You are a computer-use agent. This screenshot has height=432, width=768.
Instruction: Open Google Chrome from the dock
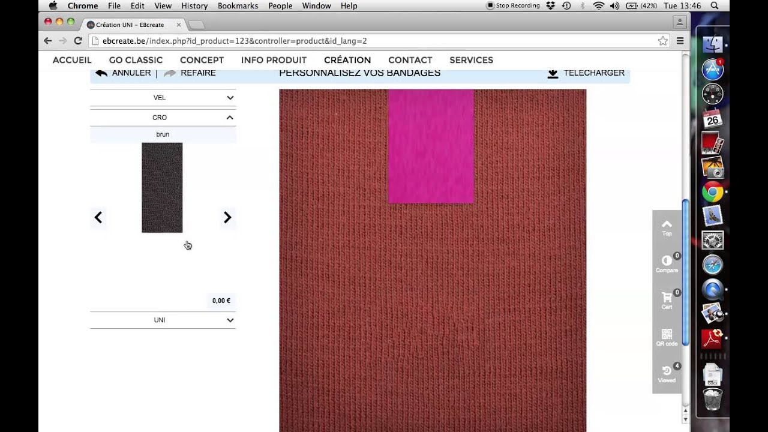click(x=713, y=192)
